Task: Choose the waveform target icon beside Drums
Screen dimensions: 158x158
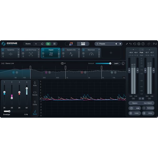Action: point(36,44)
